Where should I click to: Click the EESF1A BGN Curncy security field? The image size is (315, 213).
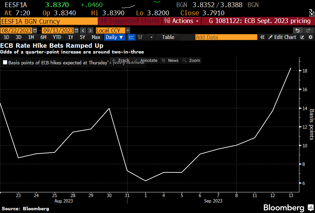tap(49, 21)
